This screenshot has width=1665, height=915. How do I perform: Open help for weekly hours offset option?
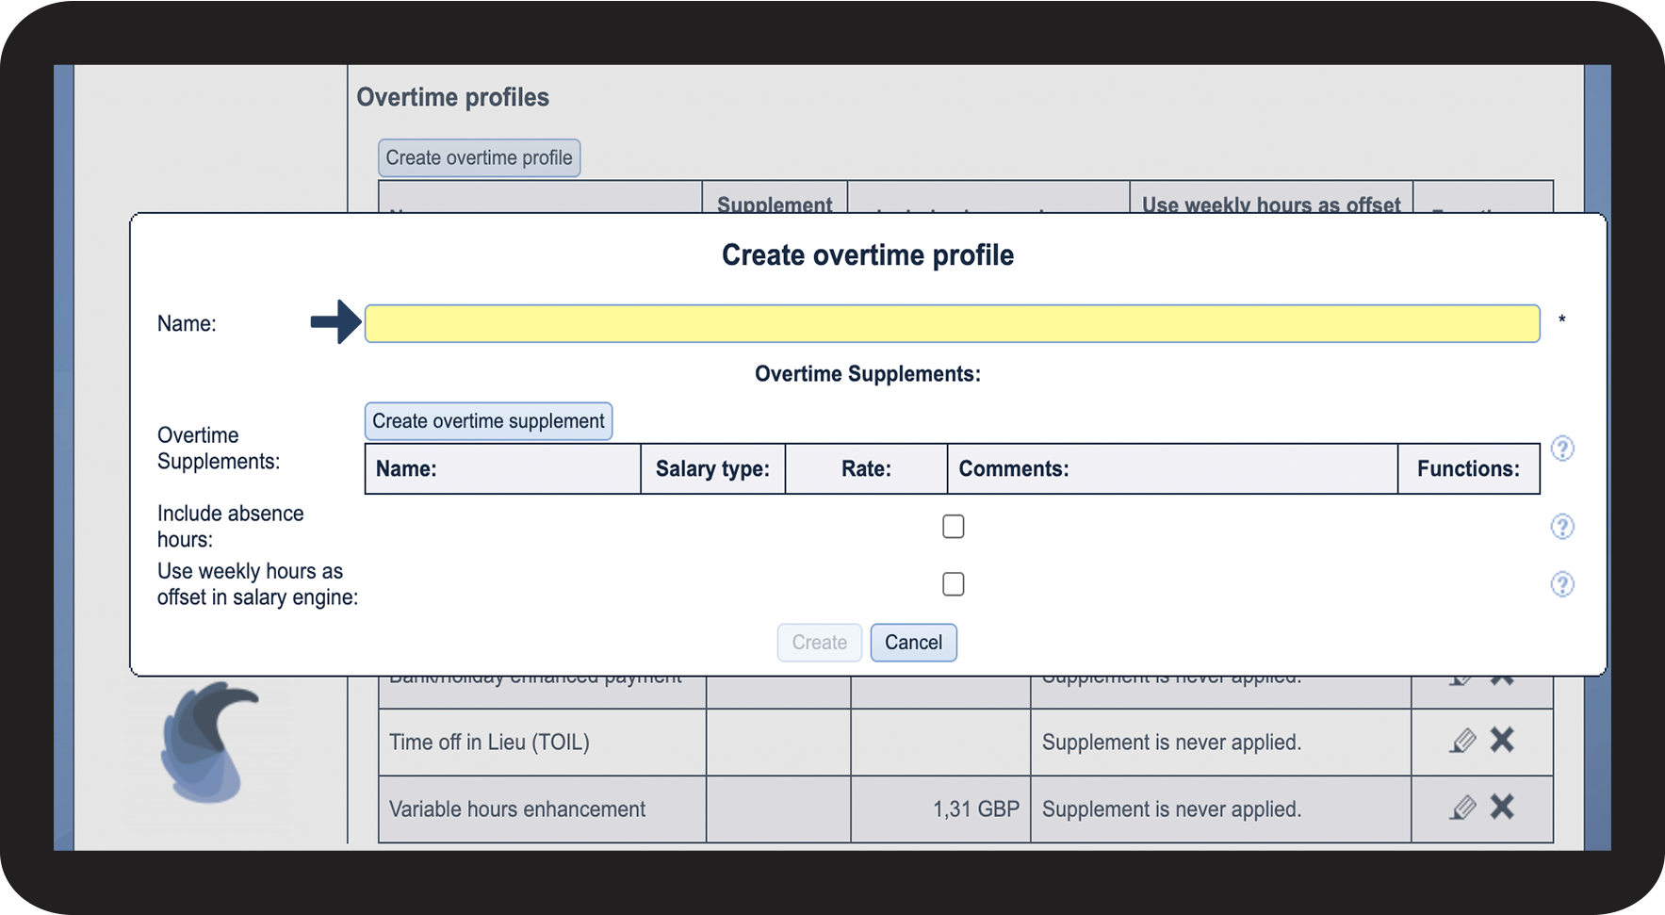pyautogui.click(x=1561, y=584)
